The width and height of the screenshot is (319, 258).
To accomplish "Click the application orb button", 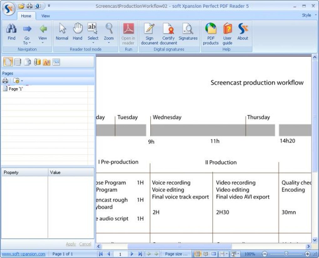I will tap(8, 8).
